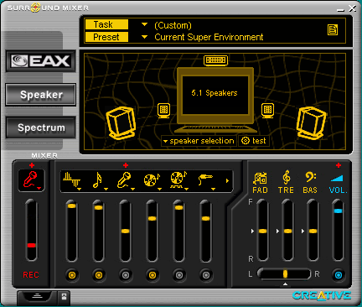Toggle mute button under wave slider
Screen dimensions: 362x307
72,275
